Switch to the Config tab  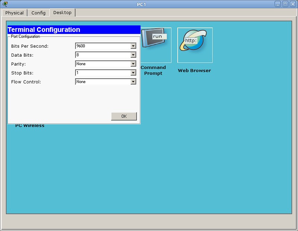(x=38, y=13)
